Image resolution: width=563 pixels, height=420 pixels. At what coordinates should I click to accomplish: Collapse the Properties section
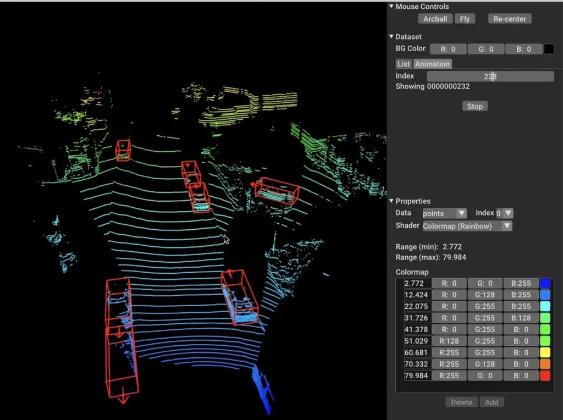[x=391, y=201]
